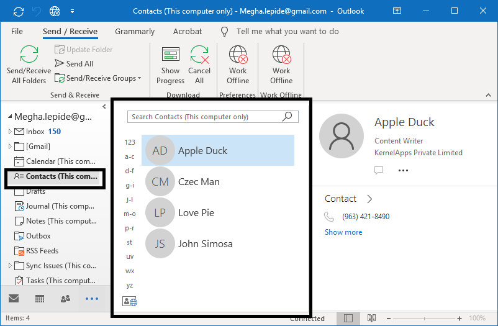Click Apple Duck's profile picture placeholder
Viewport: 498px width, 326px height.
(342, 136)
